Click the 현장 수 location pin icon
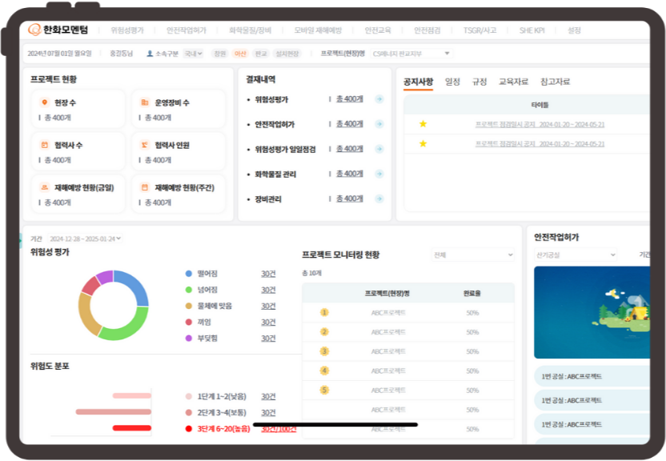Image resolution: width=666 pixels, height=461 pixels. click(44, 102)
